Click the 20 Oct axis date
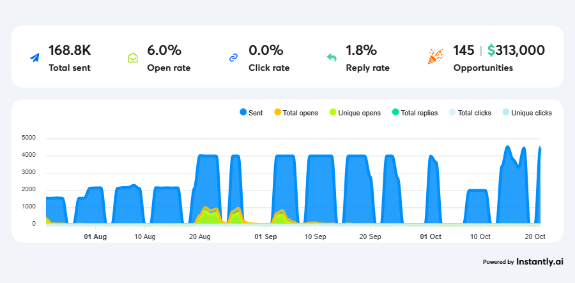The width and height of the screenshot is (575, 283). tap(535, 237)
